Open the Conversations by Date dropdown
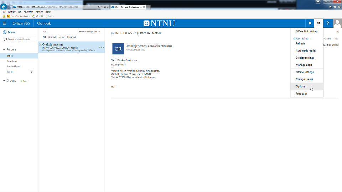This screenshot has height=192, width=342. coord(89,32)
